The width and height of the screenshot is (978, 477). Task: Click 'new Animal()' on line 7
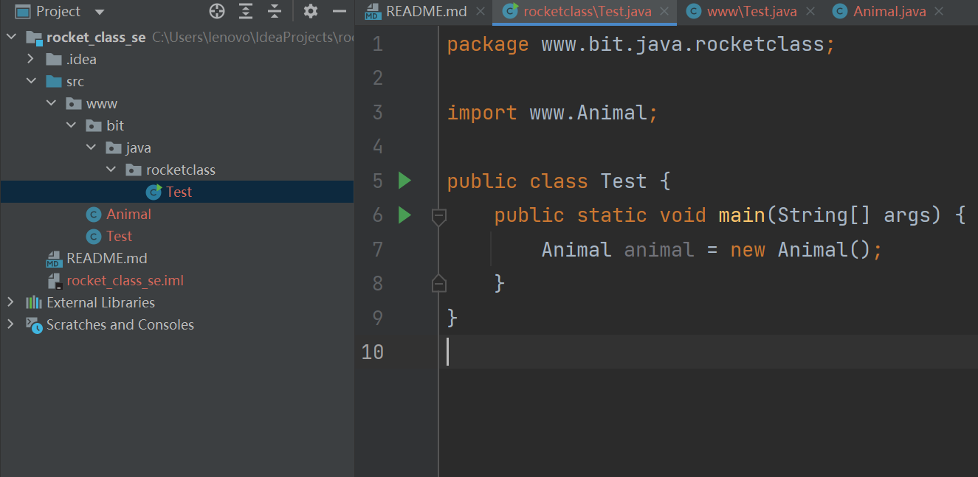802,250
